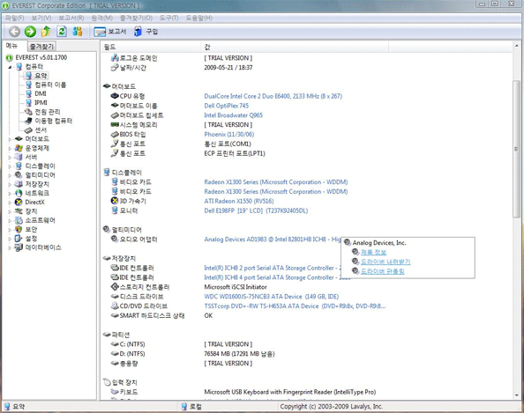The width and height of the screenshot is (524, 413).
Task: Click the vertical scrollbar thumb
Action: click(516, 149)
